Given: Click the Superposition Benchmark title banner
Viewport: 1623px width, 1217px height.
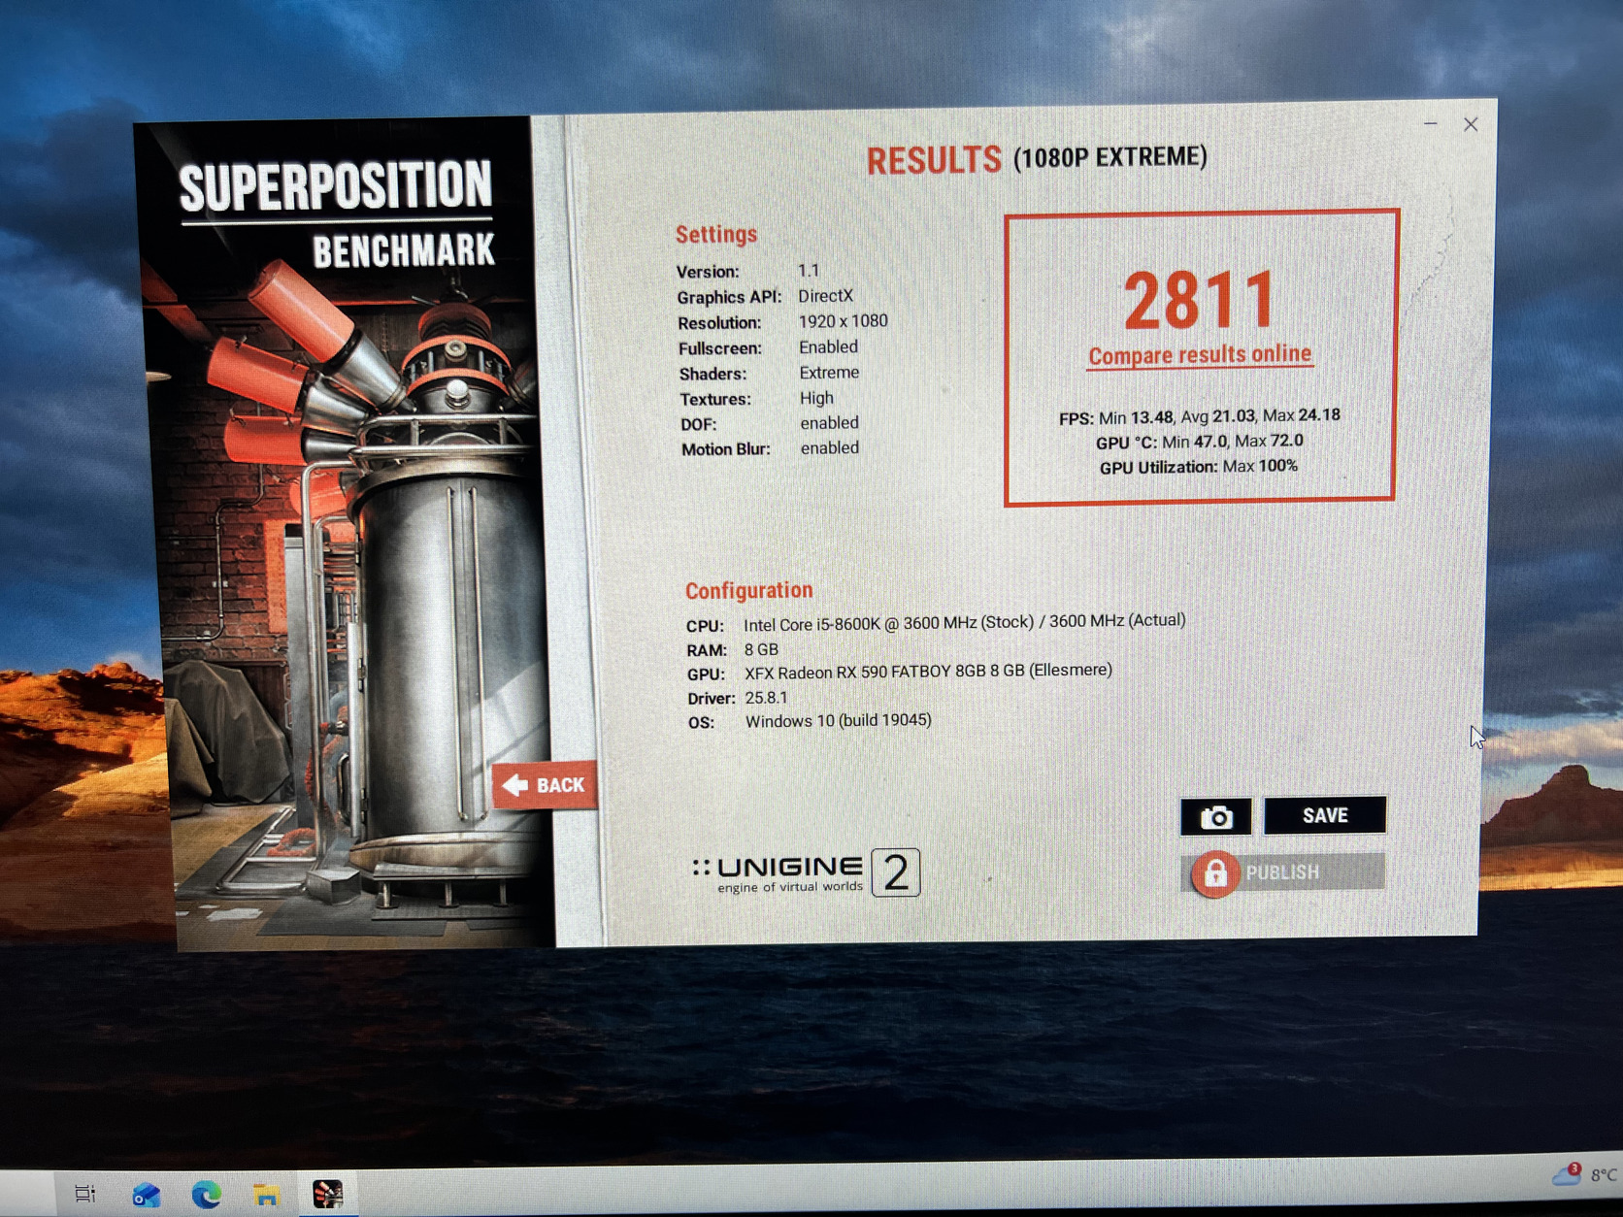Looking at the screenshot, I should [337, 214].
